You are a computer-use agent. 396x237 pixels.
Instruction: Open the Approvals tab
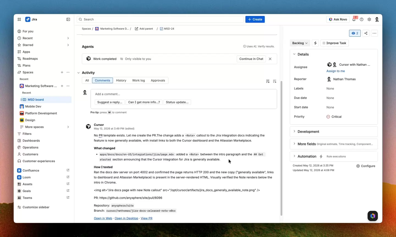158,80
